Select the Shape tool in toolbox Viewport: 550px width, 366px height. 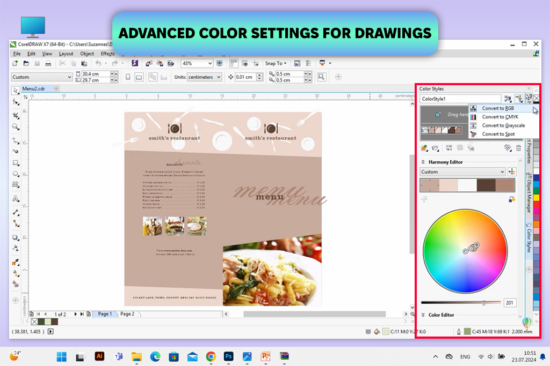(x=16, y=102)
